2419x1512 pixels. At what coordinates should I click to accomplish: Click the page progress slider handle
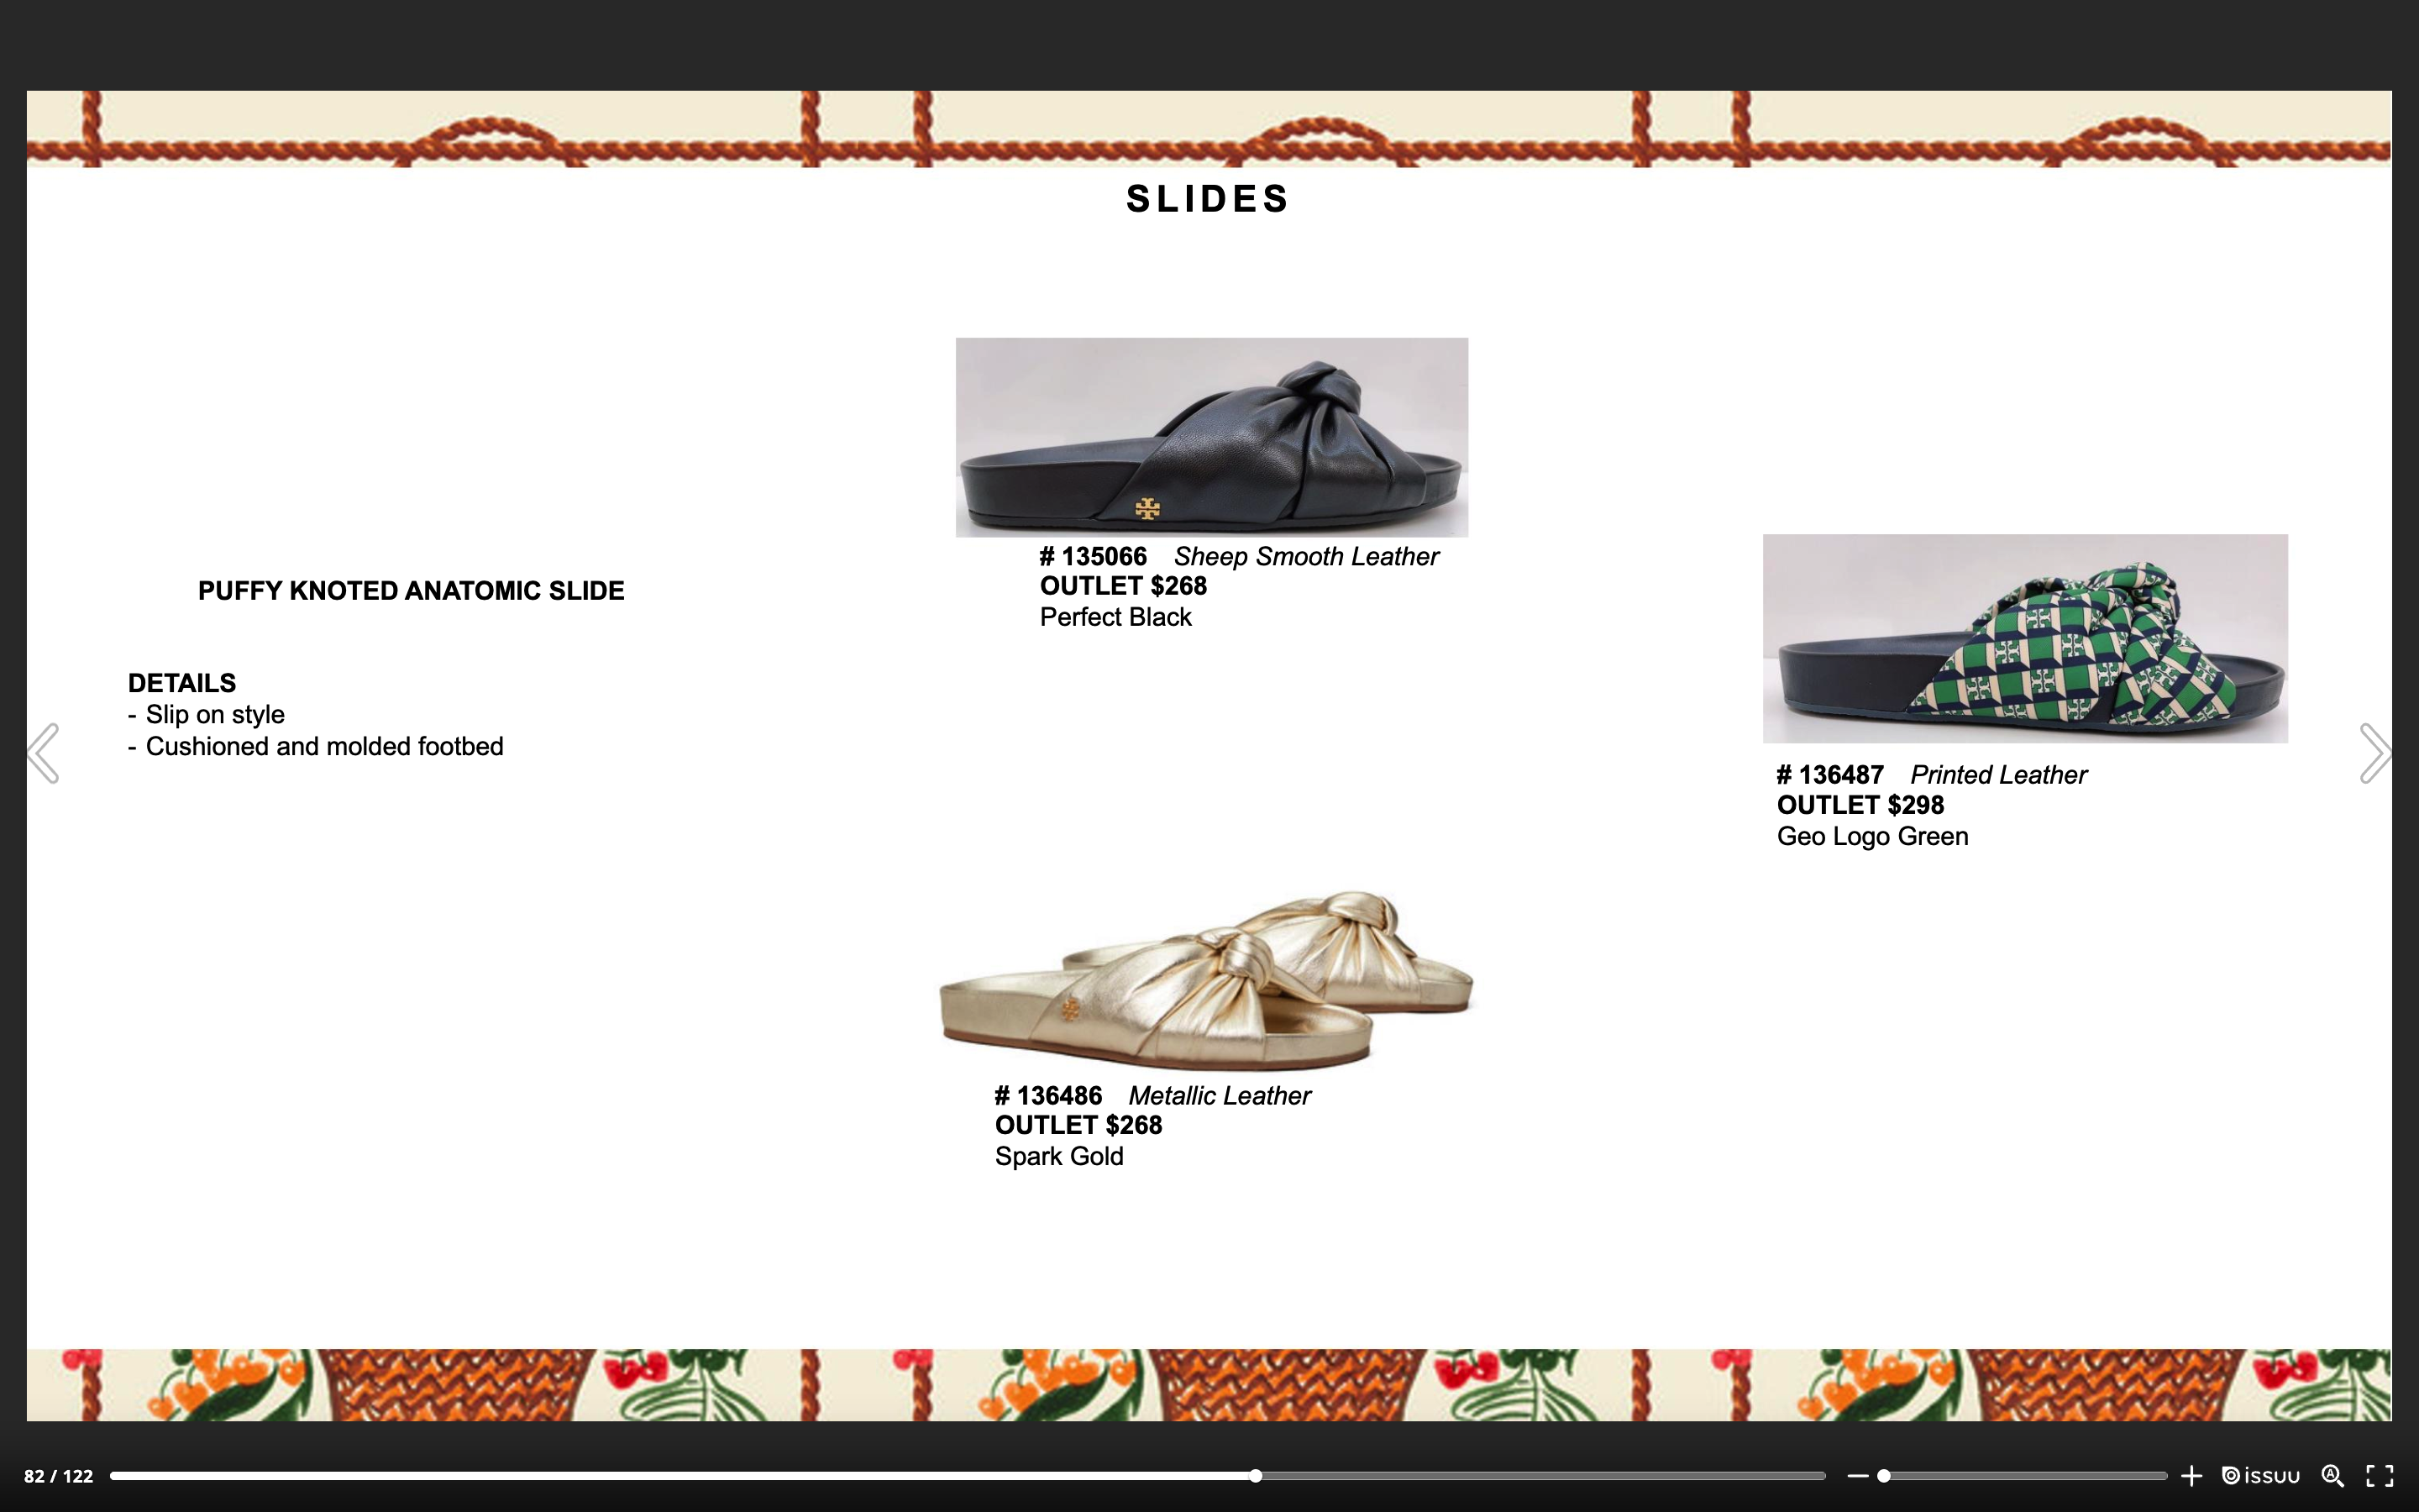[1256, 1476]
